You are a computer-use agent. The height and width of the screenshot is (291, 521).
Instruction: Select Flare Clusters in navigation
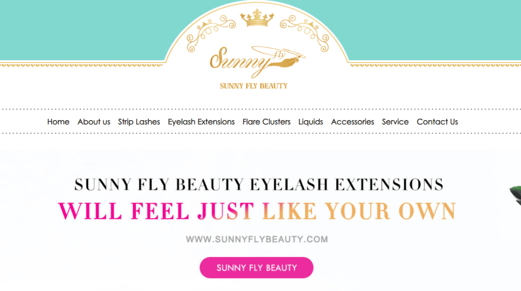267,122
